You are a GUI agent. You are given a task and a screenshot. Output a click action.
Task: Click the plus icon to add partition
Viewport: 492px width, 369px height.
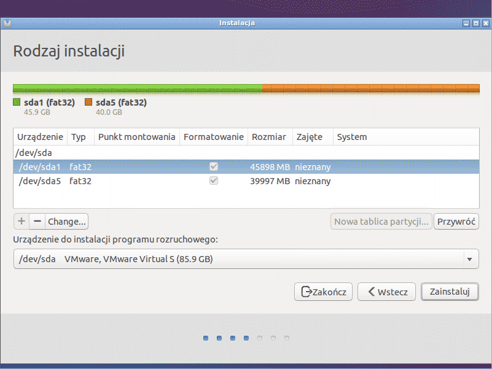(21, 221)
